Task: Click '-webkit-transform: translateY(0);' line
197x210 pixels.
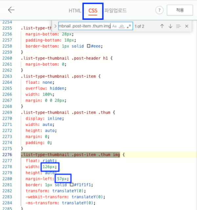Action: coord(65,197)
